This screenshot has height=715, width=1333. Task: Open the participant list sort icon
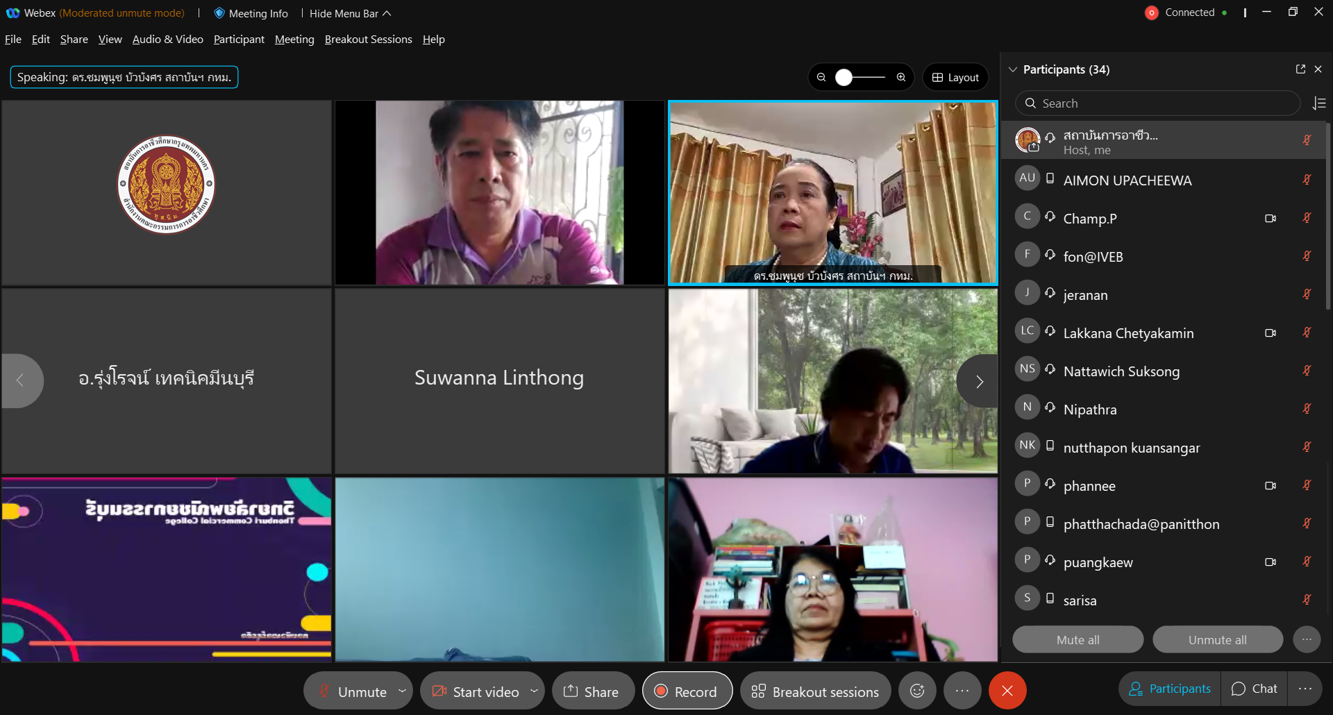click(1319, 103)
